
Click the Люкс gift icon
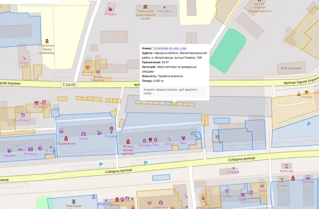(156, 140)
